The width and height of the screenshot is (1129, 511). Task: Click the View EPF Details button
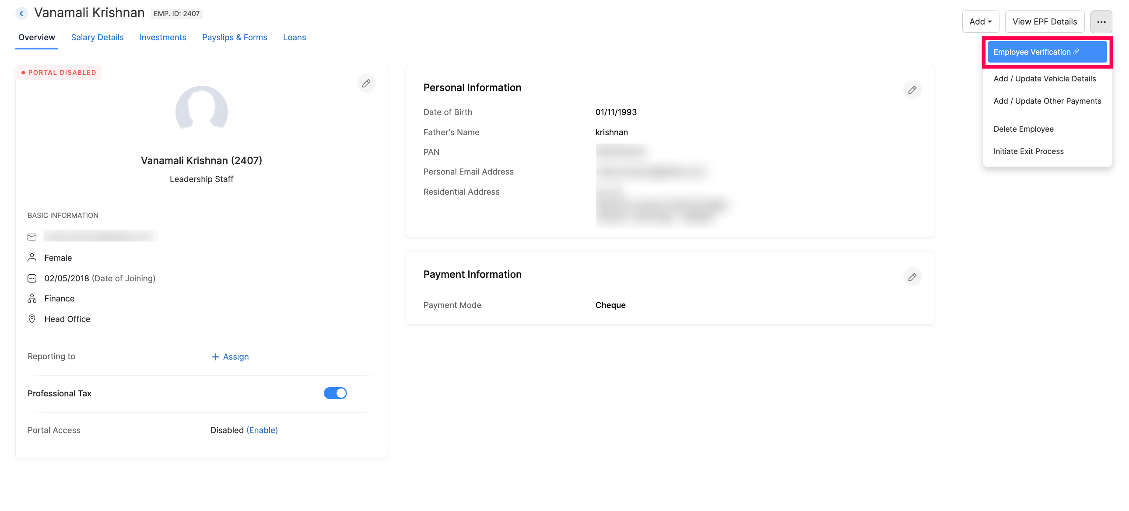point(1044,22)
